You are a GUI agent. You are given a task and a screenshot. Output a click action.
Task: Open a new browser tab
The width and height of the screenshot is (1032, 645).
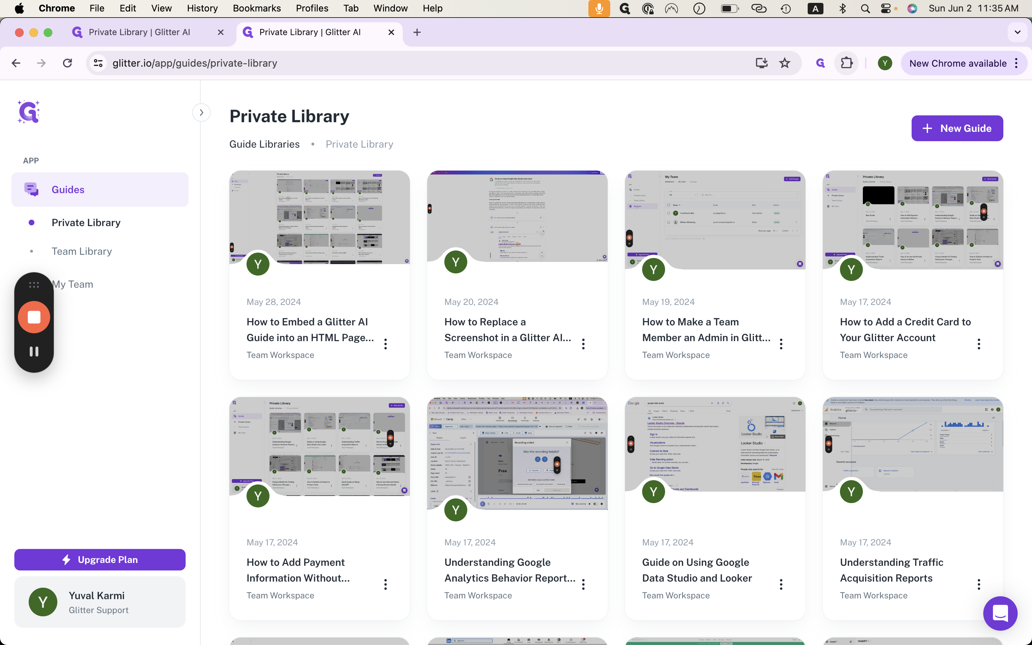click(417, 32)
